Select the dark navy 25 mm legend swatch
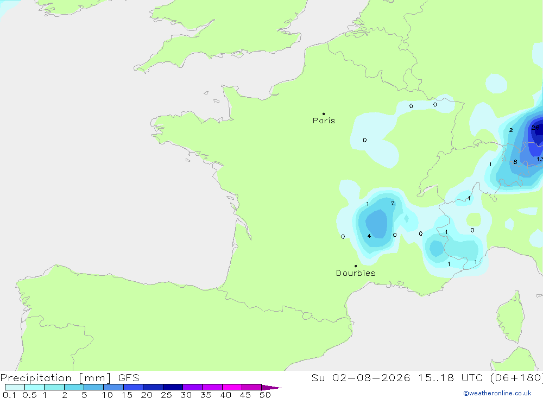The width and height of the screenshot is (543, 398). pyautogui.click(x=173, y=387)
